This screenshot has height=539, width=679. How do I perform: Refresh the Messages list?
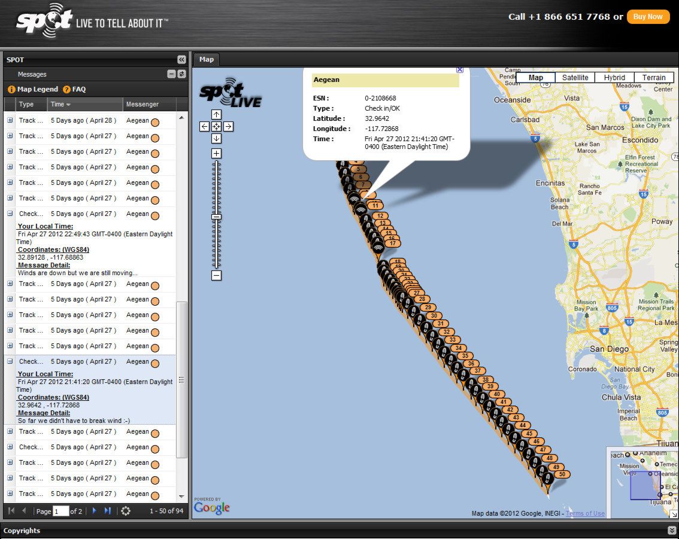pyautogui.click(x=182, y=74)
